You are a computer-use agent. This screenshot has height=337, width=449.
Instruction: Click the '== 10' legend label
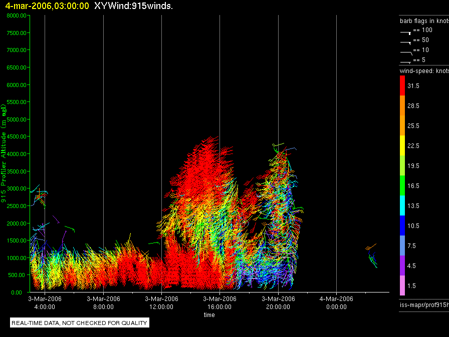point(421,50)
